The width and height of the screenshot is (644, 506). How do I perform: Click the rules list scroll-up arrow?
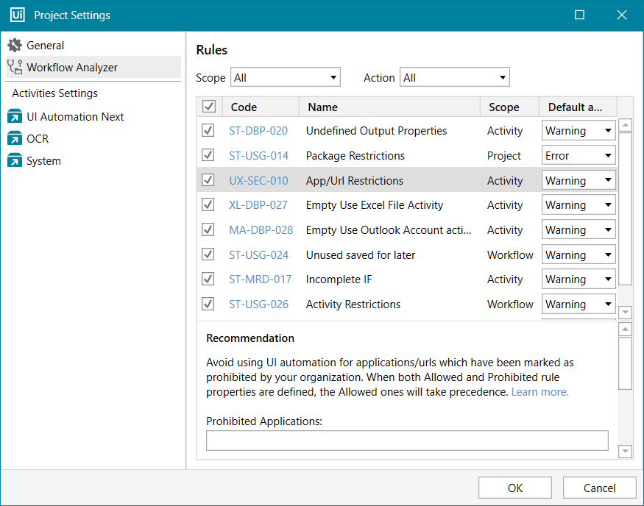[625, 125]
